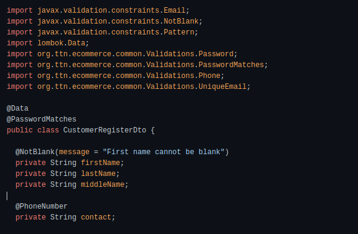Viewport: 358px width, 234px height.
Task: Click the middleName field identifier
Action: pos(102,184)
